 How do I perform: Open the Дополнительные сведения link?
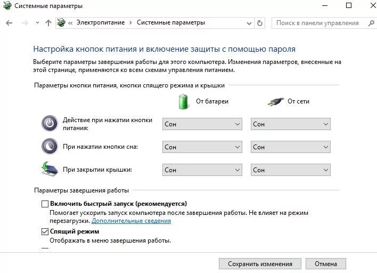point(131,221)
